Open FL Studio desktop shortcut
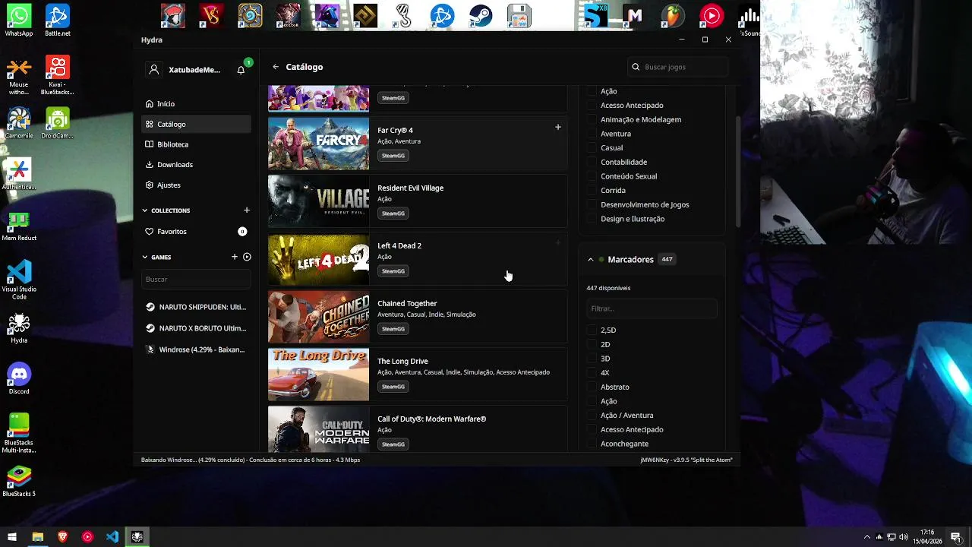The image size is (972, 547). coord(672,15)
